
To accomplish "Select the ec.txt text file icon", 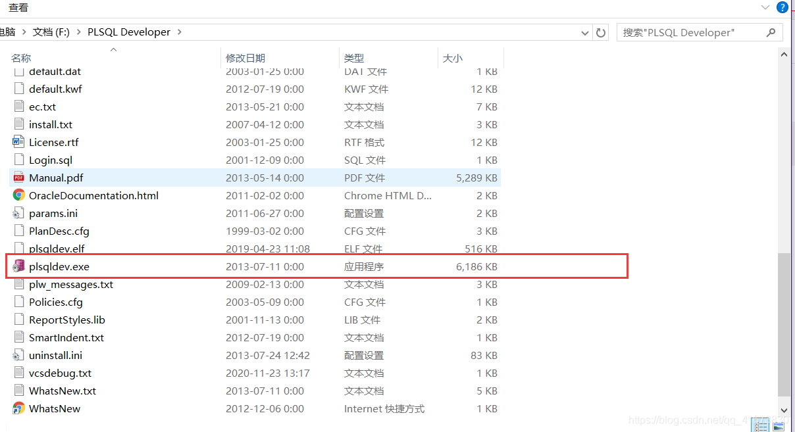I will coord(18,107).
